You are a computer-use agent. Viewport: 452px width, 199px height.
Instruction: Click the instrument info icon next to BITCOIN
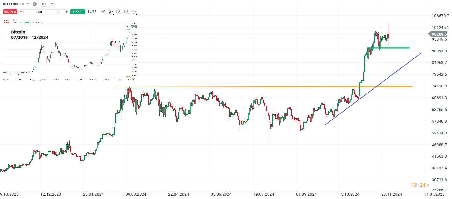coord(34,4)
